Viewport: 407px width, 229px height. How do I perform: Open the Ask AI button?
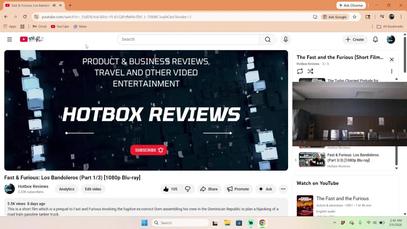(x=265, y=189)
